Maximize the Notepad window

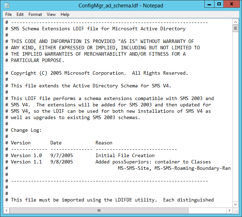[x=218, y=5]
